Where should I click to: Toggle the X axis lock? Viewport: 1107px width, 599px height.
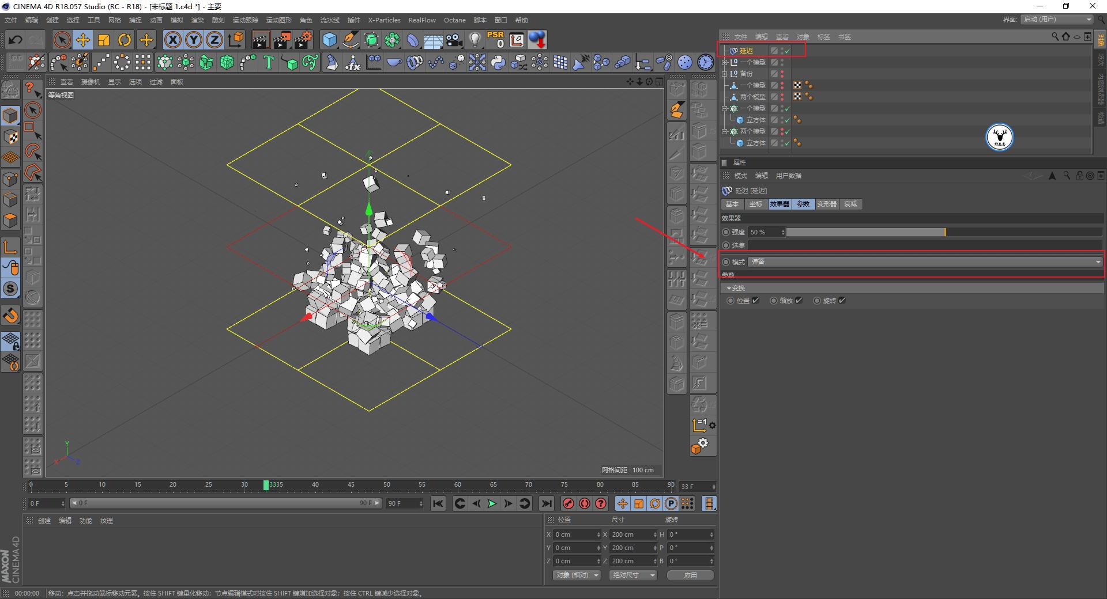[172, 40]
